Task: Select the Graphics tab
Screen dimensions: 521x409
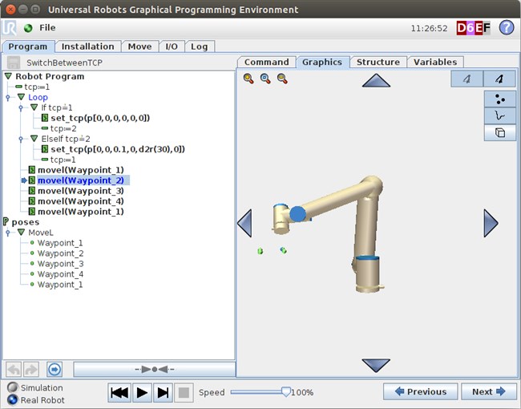Action: (322, 63)
